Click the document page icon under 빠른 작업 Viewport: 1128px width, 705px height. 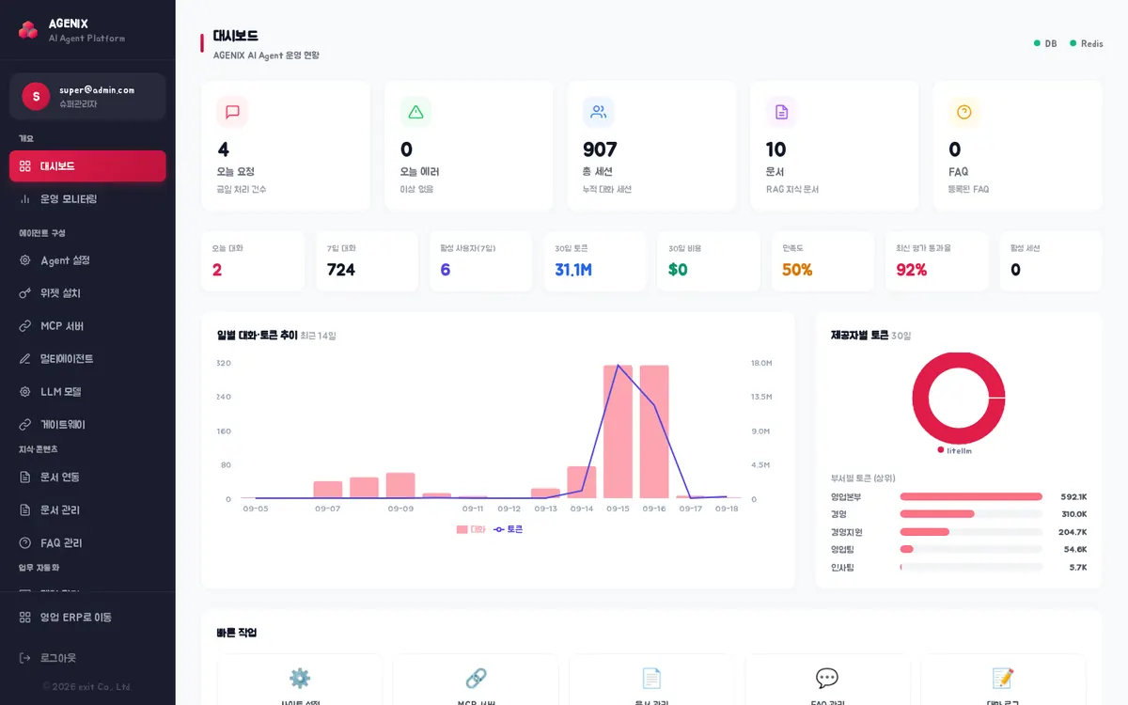click(651, 679)
